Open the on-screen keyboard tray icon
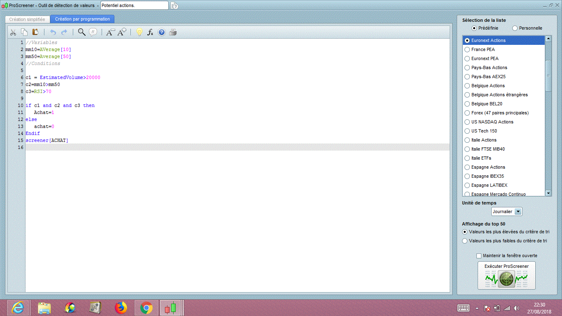Viewport: 562px width, 316px height. point(464,308)
